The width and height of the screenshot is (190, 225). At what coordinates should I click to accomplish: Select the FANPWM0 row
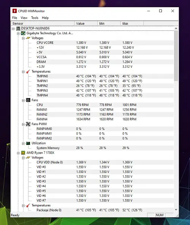(105, 129)
